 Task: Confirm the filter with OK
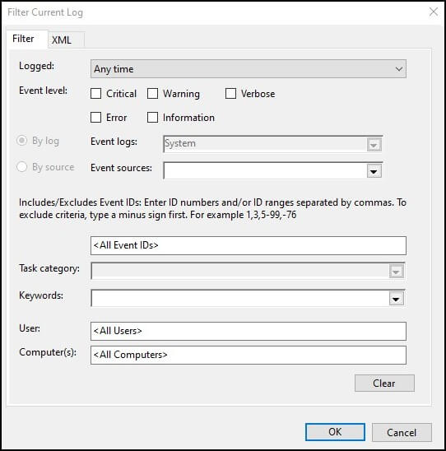point(335,432)
